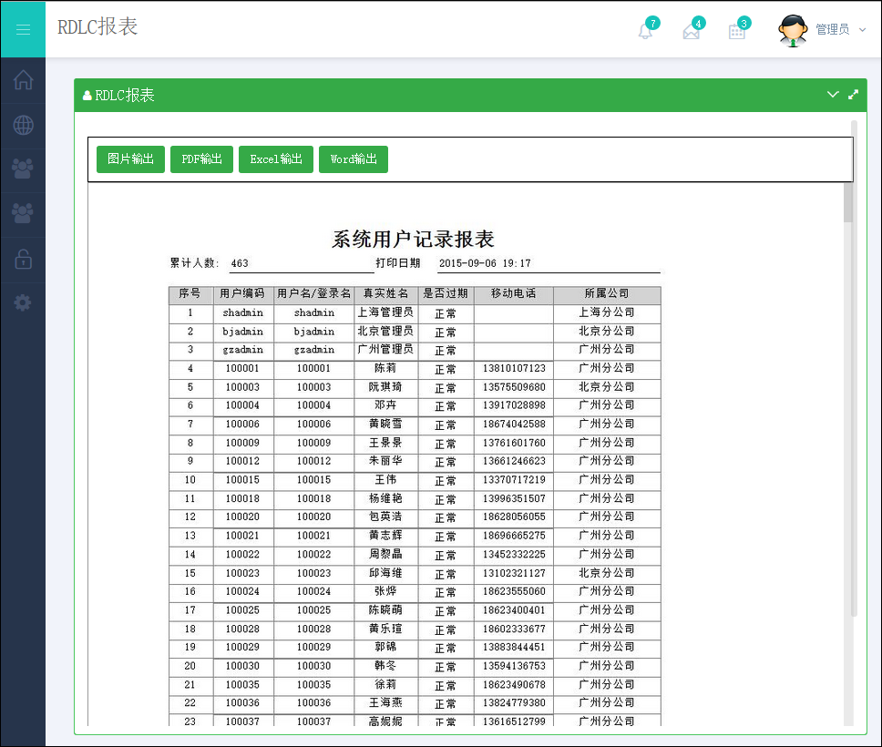Screen dimensions: 882x747
Task: Expand the 管理员 user dropdown
Action: pos(839,30)
